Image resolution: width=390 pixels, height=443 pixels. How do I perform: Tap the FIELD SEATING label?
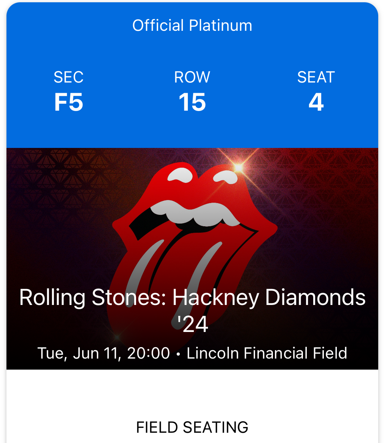point(192,427)
